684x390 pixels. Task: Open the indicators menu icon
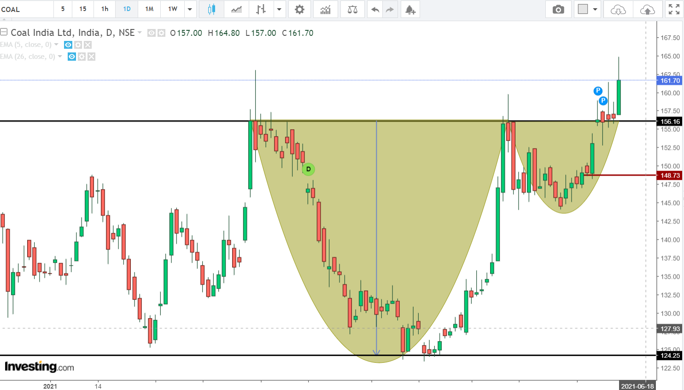[326, 9]
